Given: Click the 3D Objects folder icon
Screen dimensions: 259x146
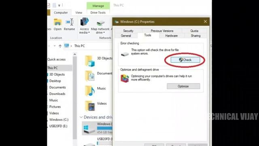Looking at the screenshot, I should (90, 61).
